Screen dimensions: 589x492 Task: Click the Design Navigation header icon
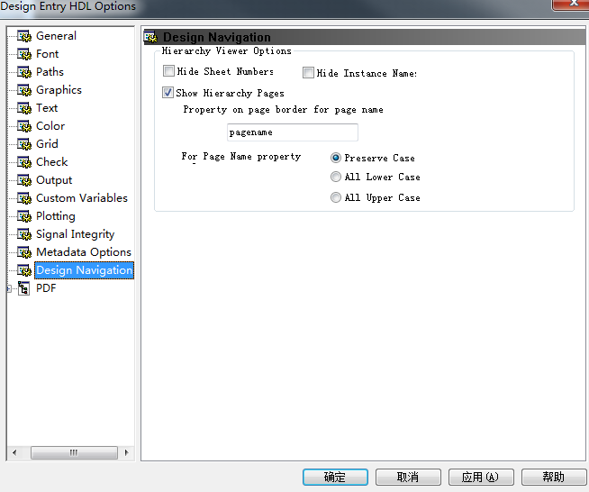[151, 37]
